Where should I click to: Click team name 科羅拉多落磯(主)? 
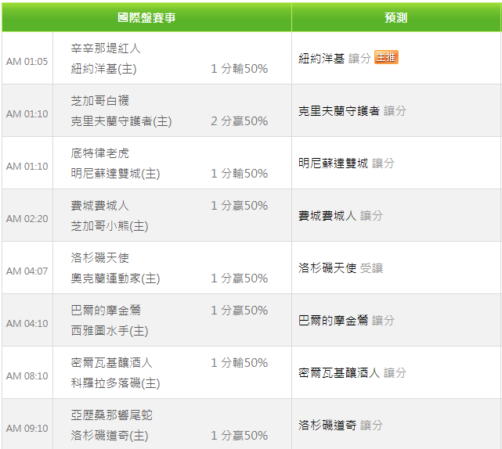[116, 383]
